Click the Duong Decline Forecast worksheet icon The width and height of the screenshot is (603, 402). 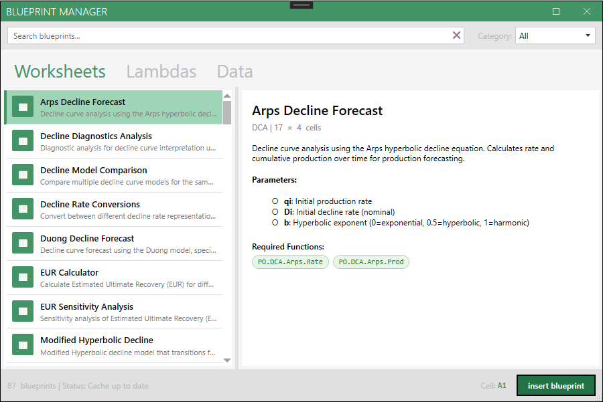pos(23,243)
